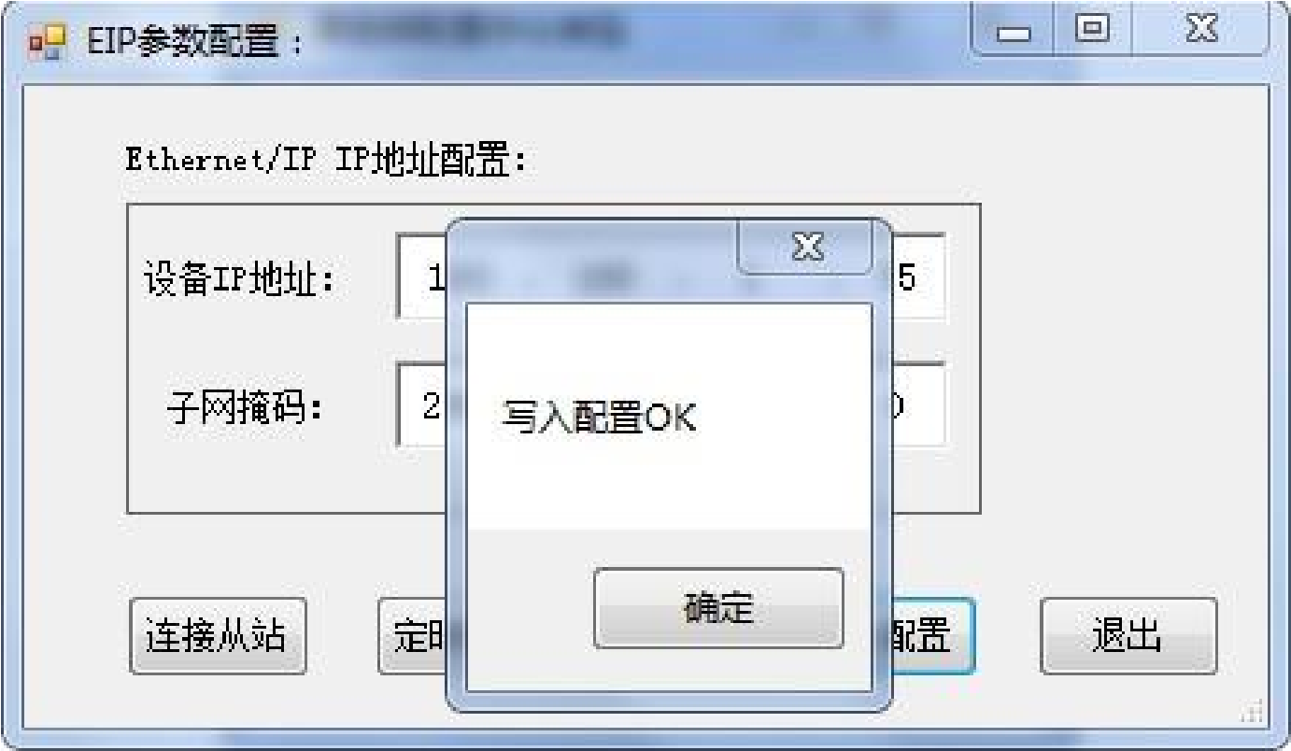Click the 写入配置OK message text

(599, 418)
